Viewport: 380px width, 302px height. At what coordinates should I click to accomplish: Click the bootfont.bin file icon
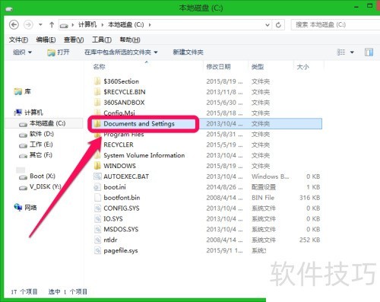click(97, 198)
